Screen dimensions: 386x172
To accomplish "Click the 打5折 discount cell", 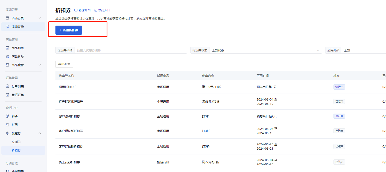I will (x=206, y=146).
